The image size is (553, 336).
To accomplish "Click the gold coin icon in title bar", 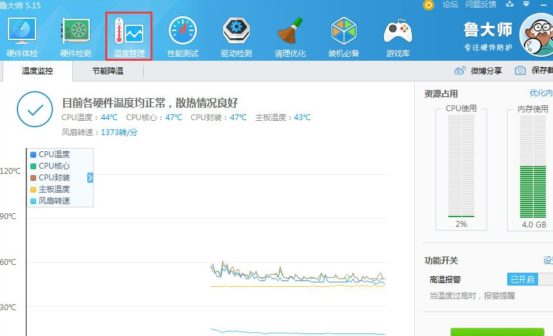I will click(428, 5).
